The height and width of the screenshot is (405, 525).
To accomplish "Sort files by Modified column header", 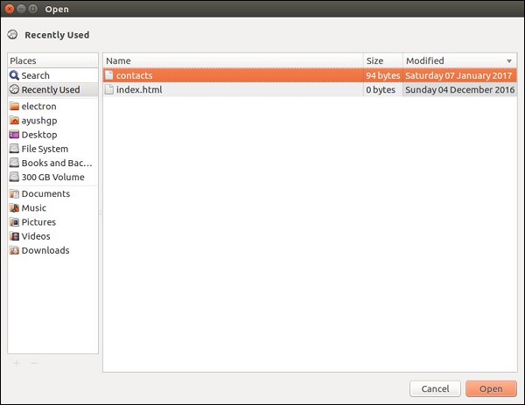I will coord(460,60).
